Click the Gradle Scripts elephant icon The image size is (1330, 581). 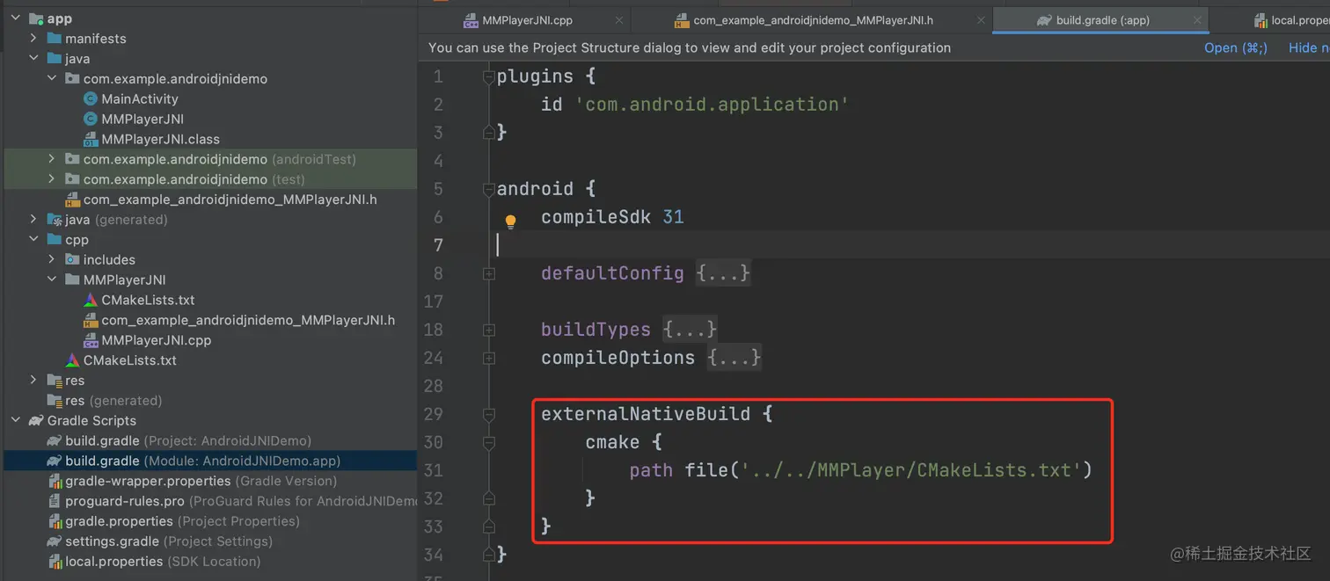(x=35, y=420)
